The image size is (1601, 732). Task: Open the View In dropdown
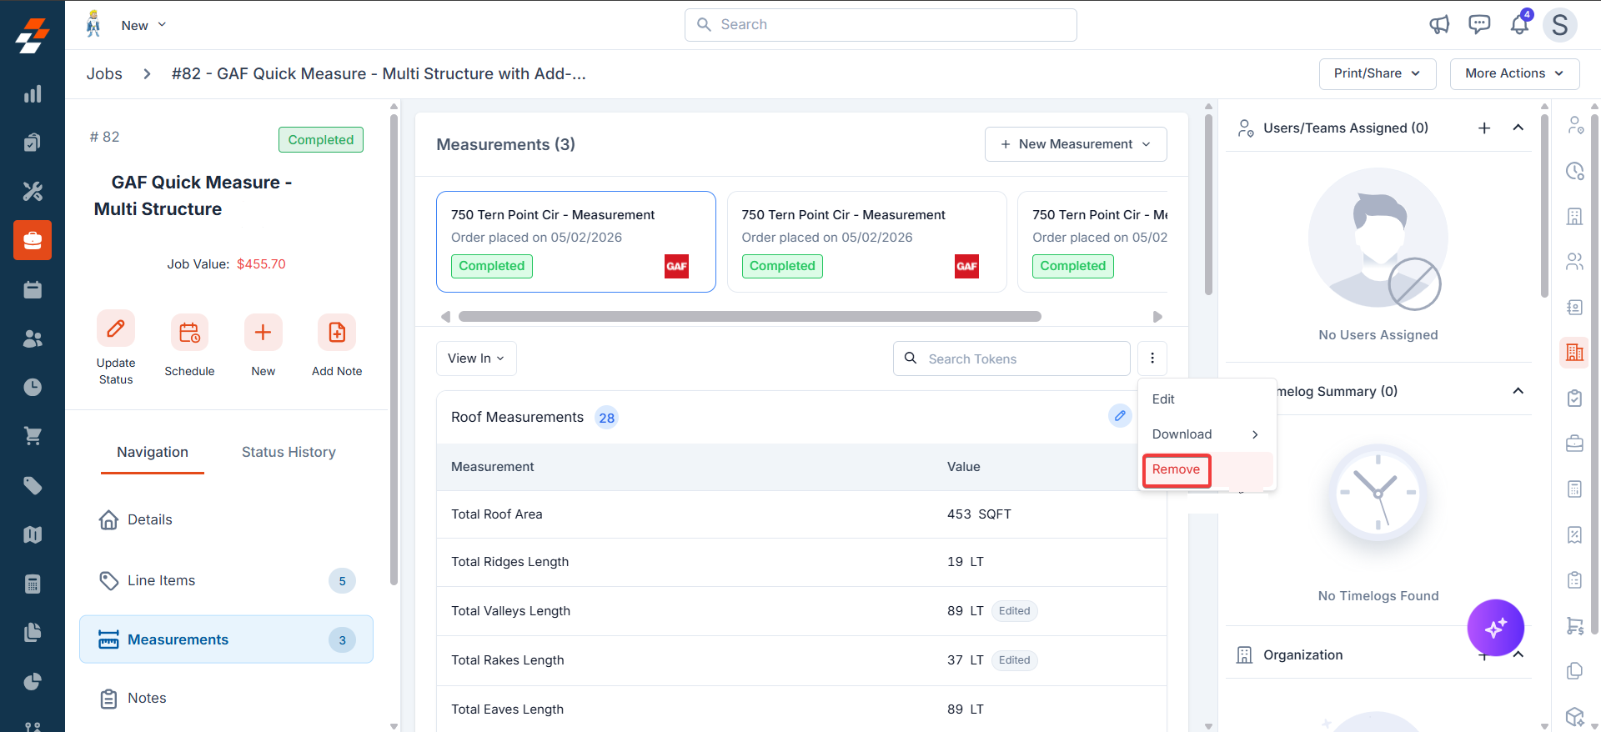coord(476,358)
